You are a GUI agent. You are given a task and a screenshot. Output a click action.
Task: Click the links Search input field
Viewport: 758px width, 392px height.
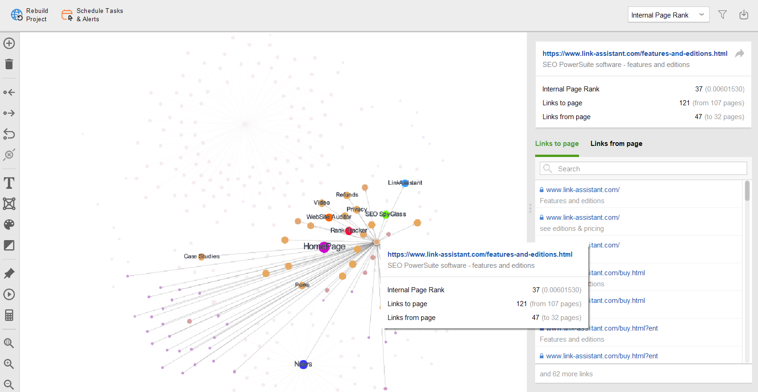[x=643, y=169]
